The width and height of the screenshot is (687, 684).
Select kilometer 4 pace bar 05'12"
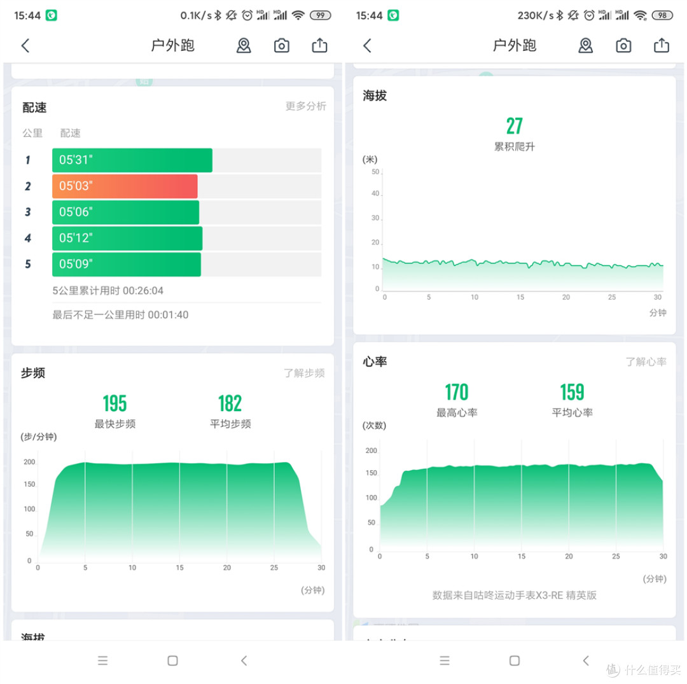127,238
